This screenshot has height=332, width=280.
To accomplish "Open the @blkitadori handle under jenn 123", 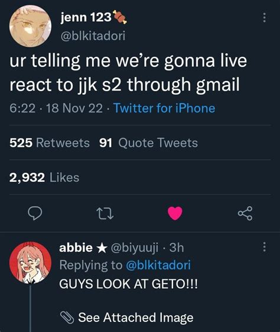I will (x=93, y=36).
